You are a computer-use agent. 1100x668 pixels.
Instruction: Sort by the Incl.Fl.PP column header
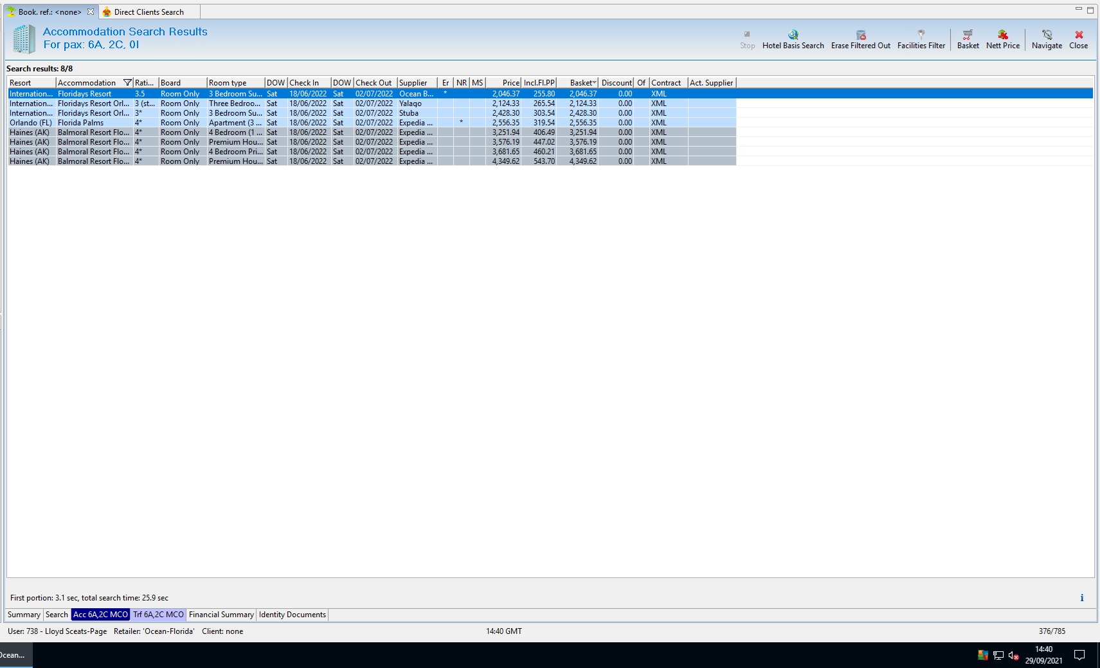click(539, 83)
